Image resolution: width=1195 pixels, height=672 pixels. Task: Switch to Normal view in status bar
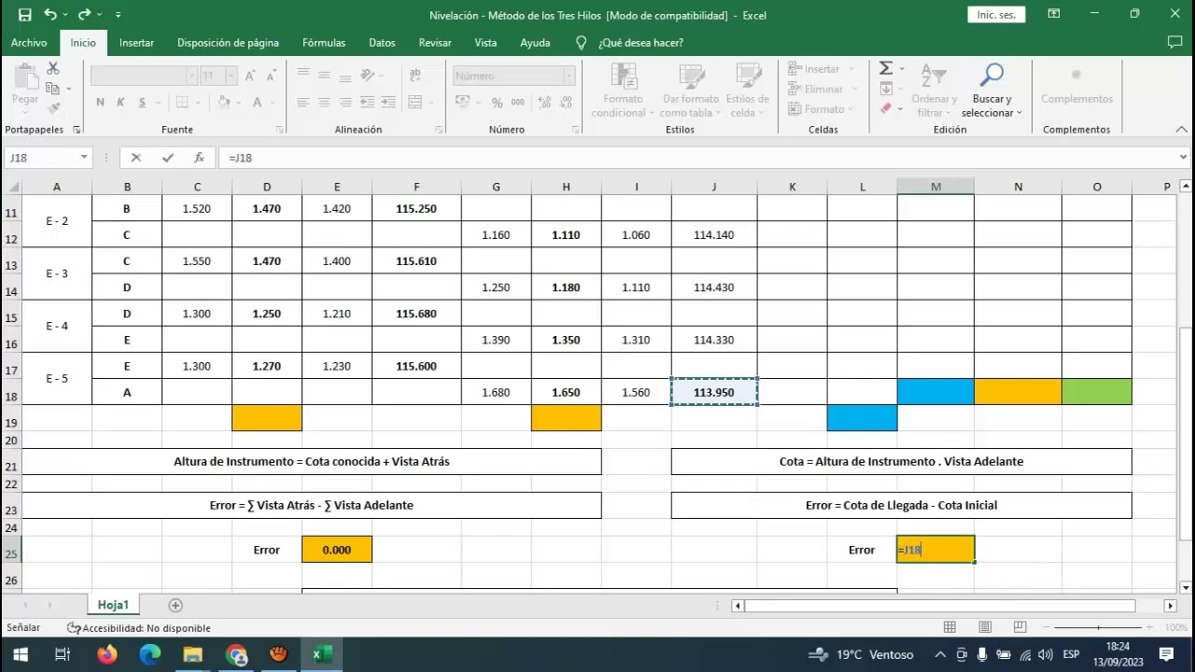pyautogui.click(x=949, y=627)
